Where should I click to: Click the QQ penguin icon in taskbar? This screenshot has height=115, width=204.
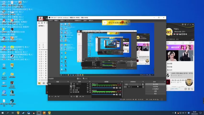(x=34, y=113)
